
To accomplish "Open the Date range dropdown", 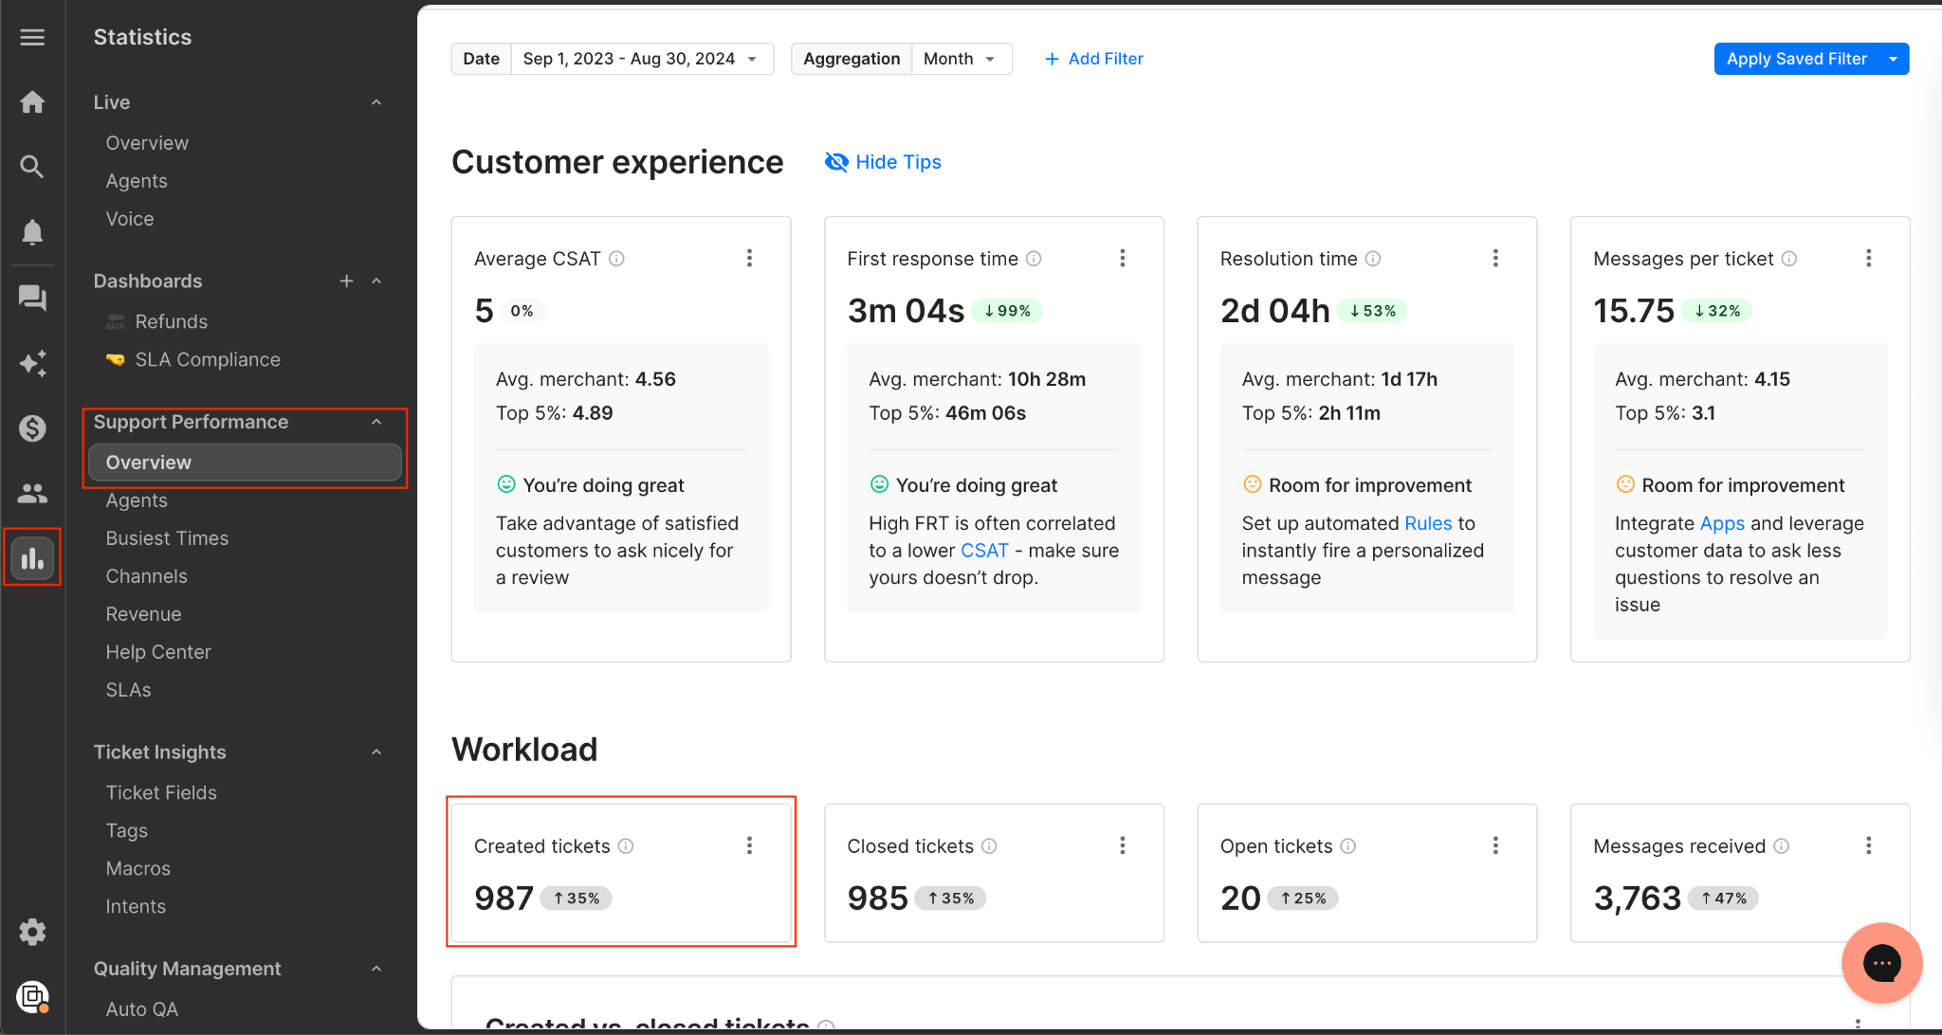I will coord(641,59).
